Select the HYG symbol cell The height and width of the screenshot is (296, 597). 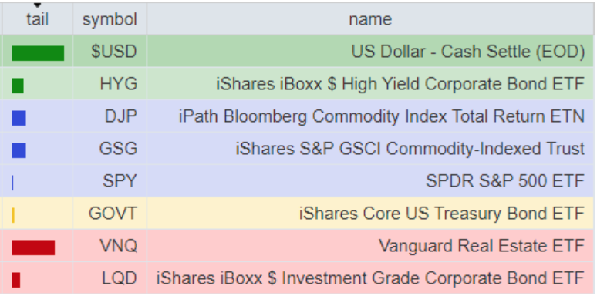(110, 83)
